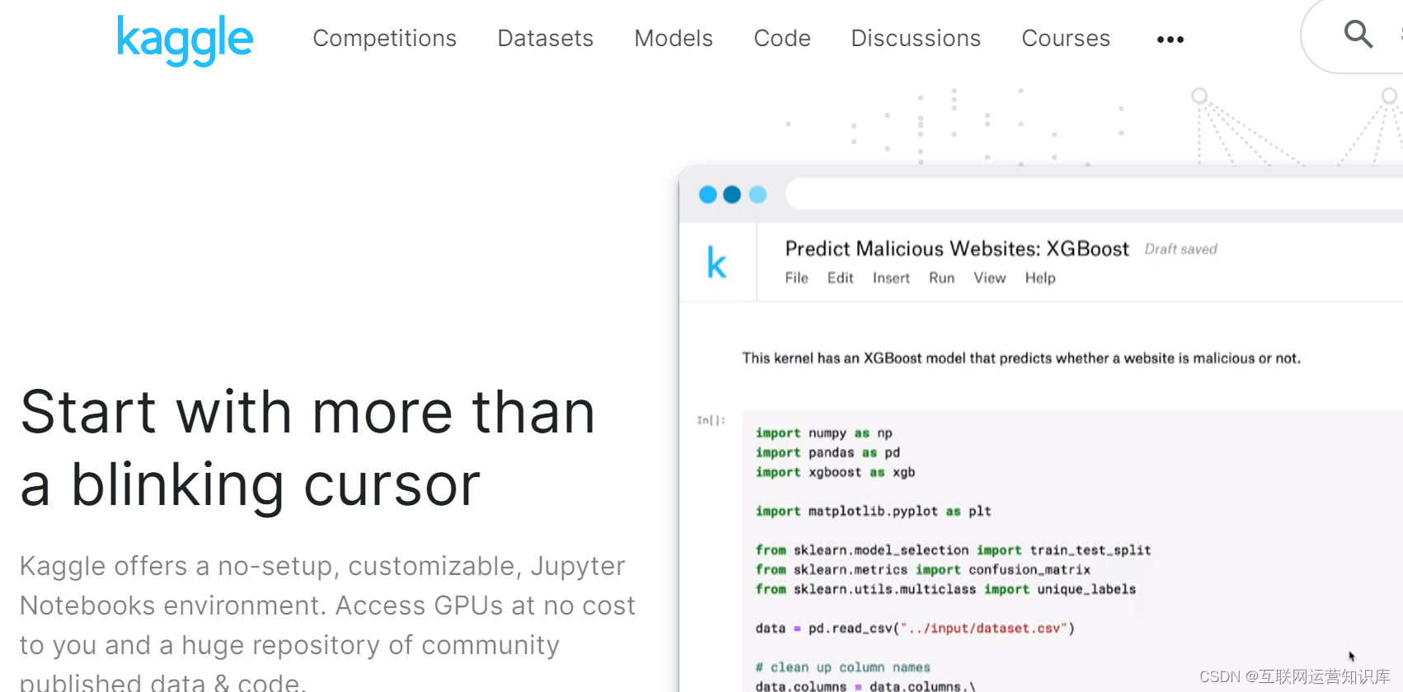Click the confusion_matrix import line
The width and height of the screenshot is (1403, 692).
[x=922, y=570]
